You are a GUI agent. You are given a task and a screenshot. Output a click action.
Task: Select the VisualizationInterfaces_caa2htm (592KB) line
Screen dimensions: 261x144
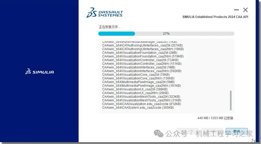142,71
